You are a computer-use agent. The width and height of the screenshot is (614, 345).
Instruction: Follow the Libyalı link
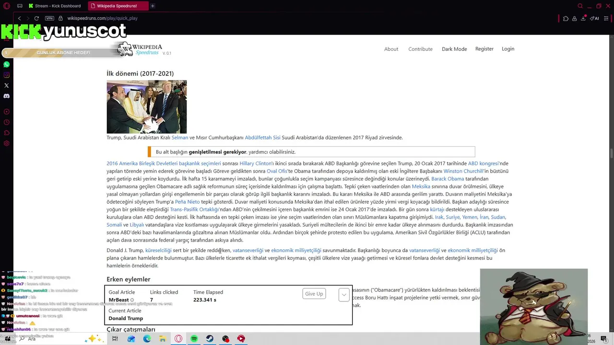[137, 225]
